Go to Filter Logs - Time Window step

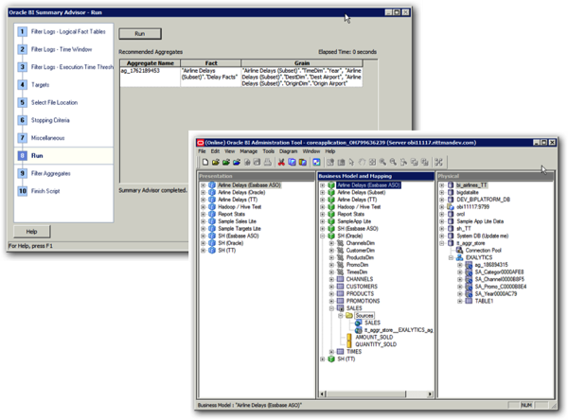pyautogui.click(x=62, y=49)
